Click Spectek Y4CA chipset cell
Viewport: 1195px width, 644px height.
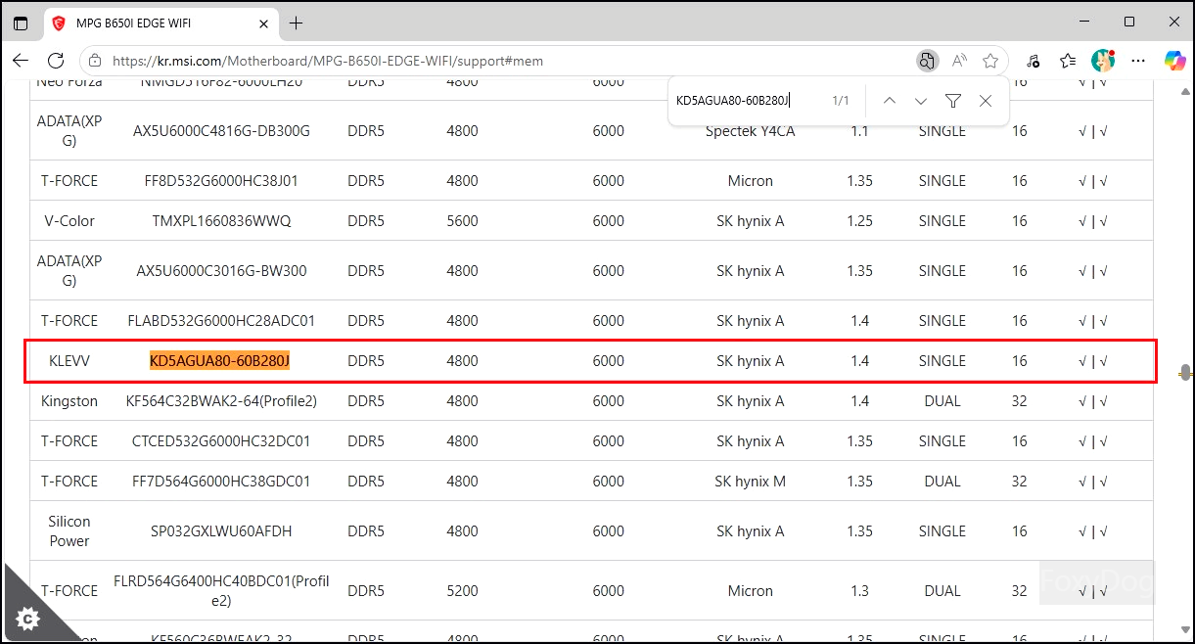click(x=751, y=131)
